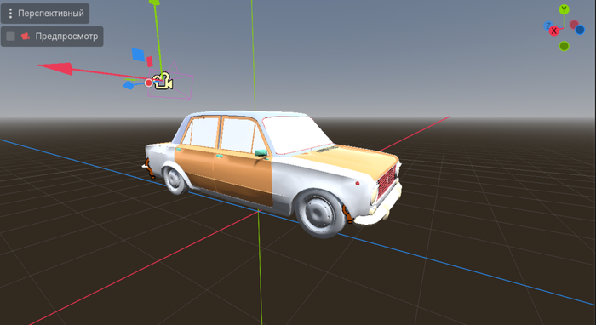Click the blue Z-axis gizmo handle

click(129, 85)
